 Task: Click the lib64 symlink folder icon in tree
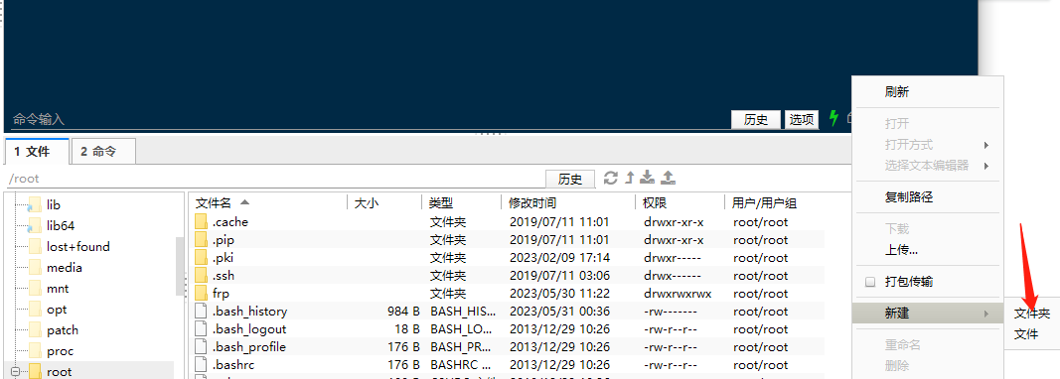(34, 225)
